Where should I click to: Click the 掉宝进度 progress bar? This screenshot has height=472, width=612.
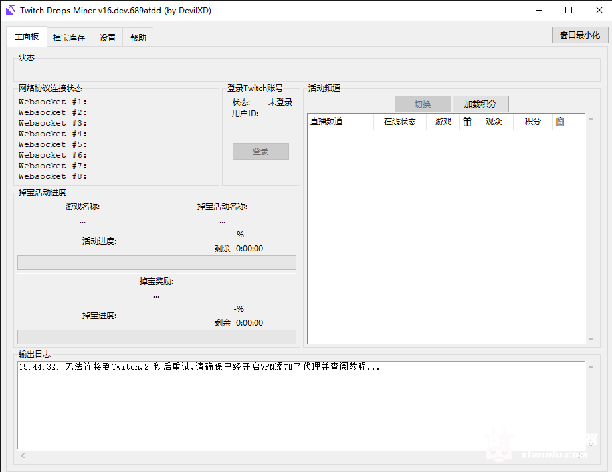tap(157, 337)
